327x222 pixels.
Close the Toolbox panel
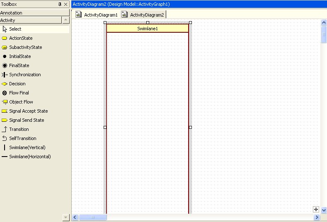tap(66, 4)
